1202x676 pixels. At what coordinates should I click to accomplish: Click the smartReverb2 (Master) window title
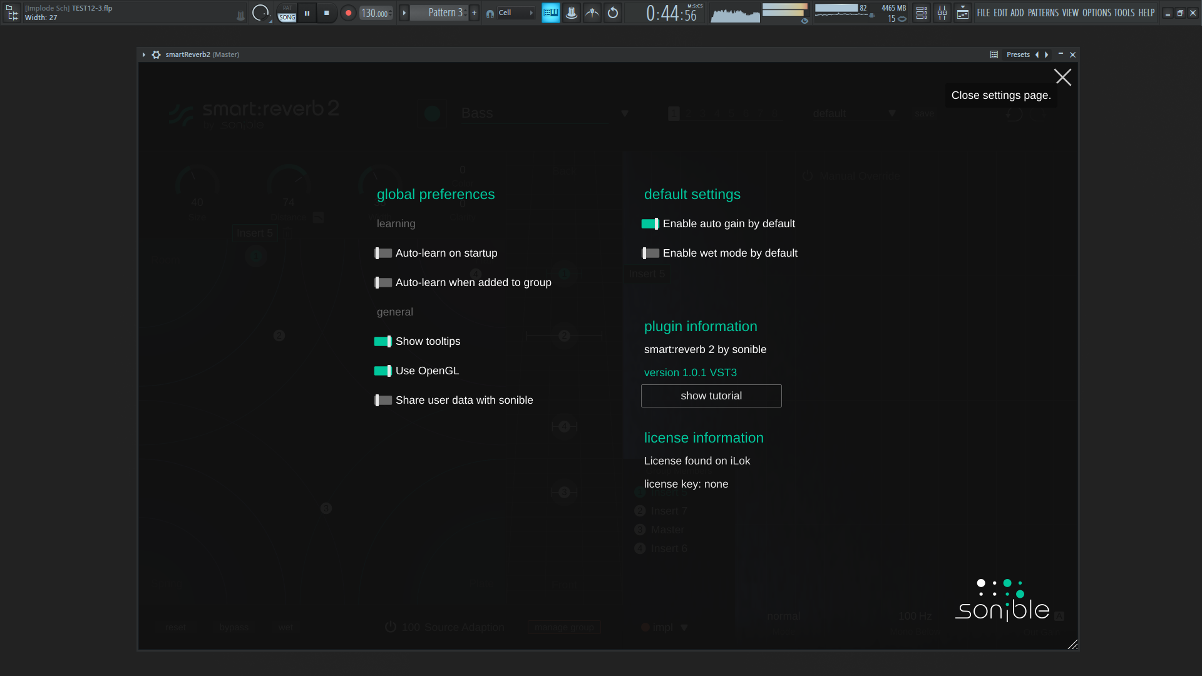tap(202, 54)
